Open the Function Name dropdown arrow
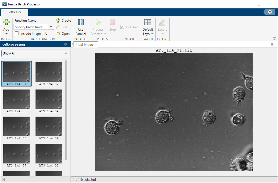The width and height of the screenshot is (278, 183). coord(51,27)
